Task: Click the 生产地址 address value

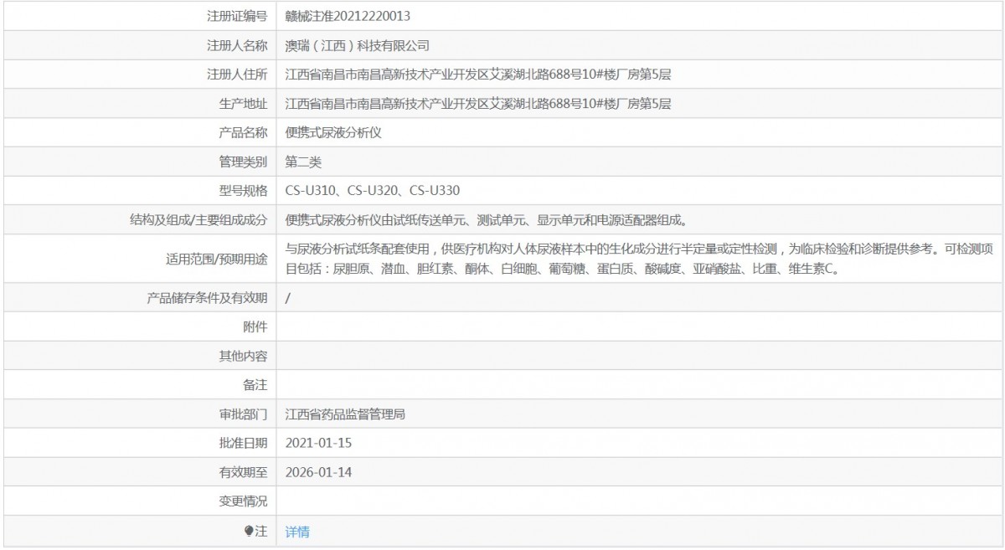Action: tap(478, 104)
